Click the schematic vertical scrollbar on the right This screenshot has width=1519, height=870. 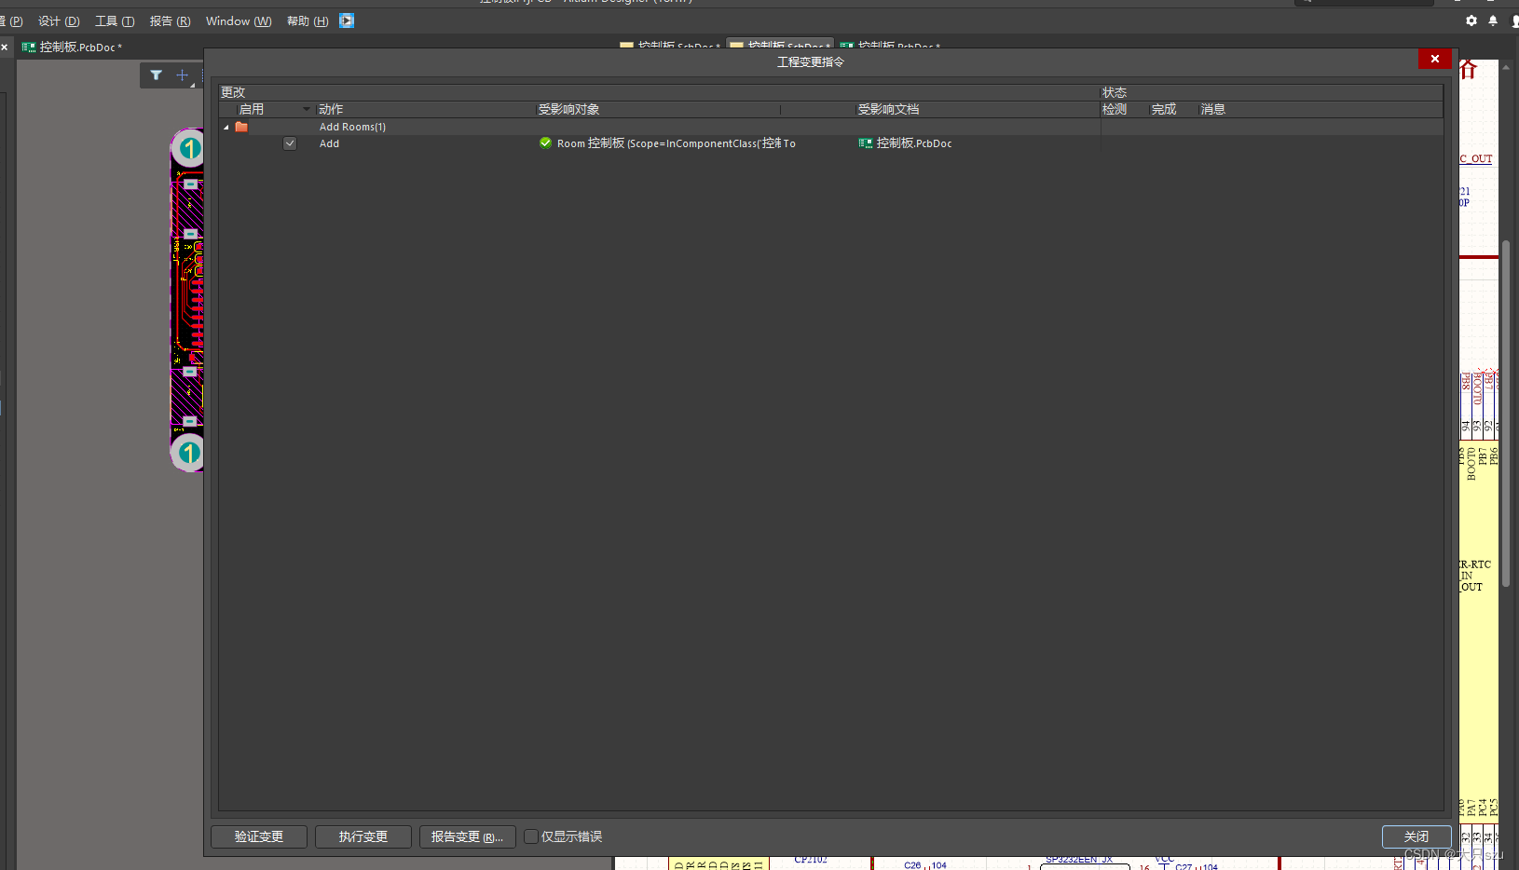tap(1506, 415)
